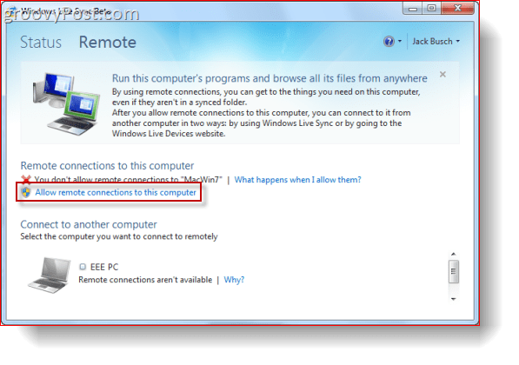Image resolution: width=519 pixels, height=365 pixels.
Task: Click the computer list scrollbar thumb
Action: click(454, 271)
